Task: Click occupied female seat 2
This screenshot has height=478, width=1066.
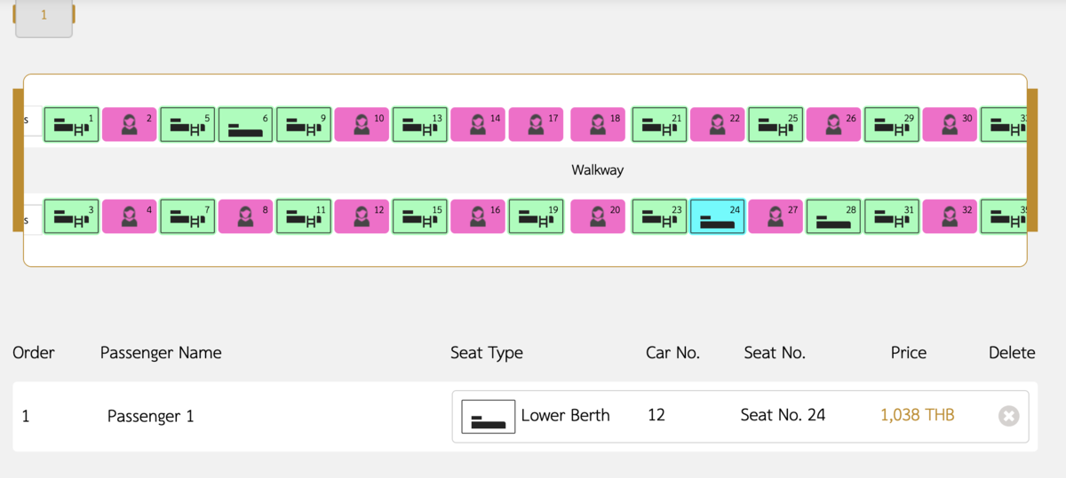Action: pyautogui.click(x=130, y=124)
